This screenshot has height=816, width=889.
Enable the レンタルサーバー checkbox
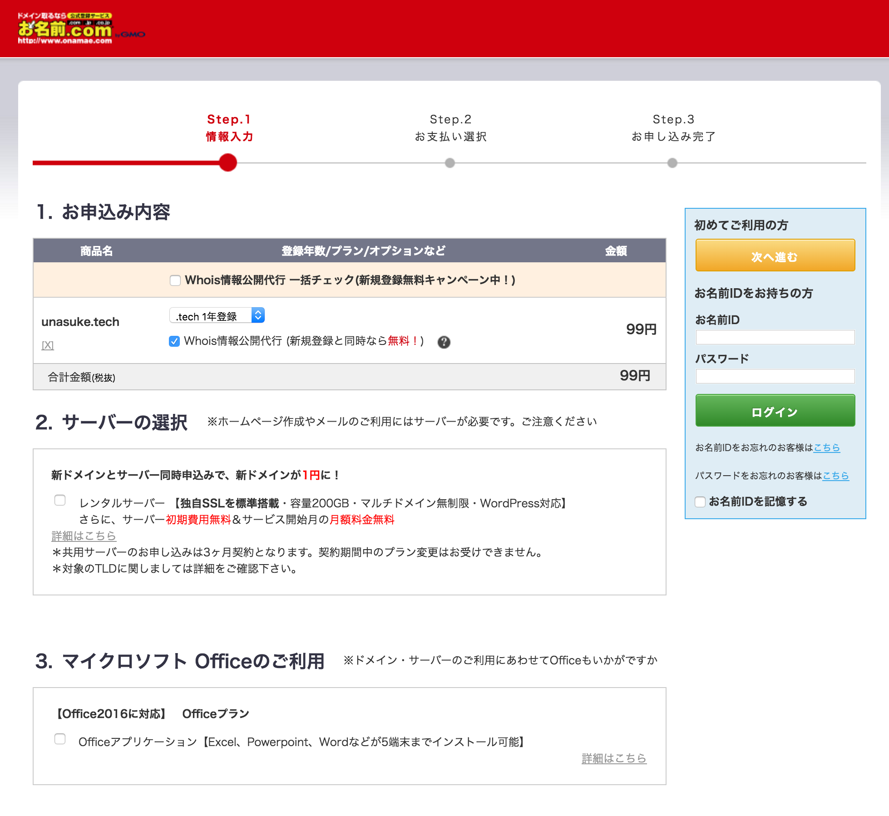click(x=60, y=500)
